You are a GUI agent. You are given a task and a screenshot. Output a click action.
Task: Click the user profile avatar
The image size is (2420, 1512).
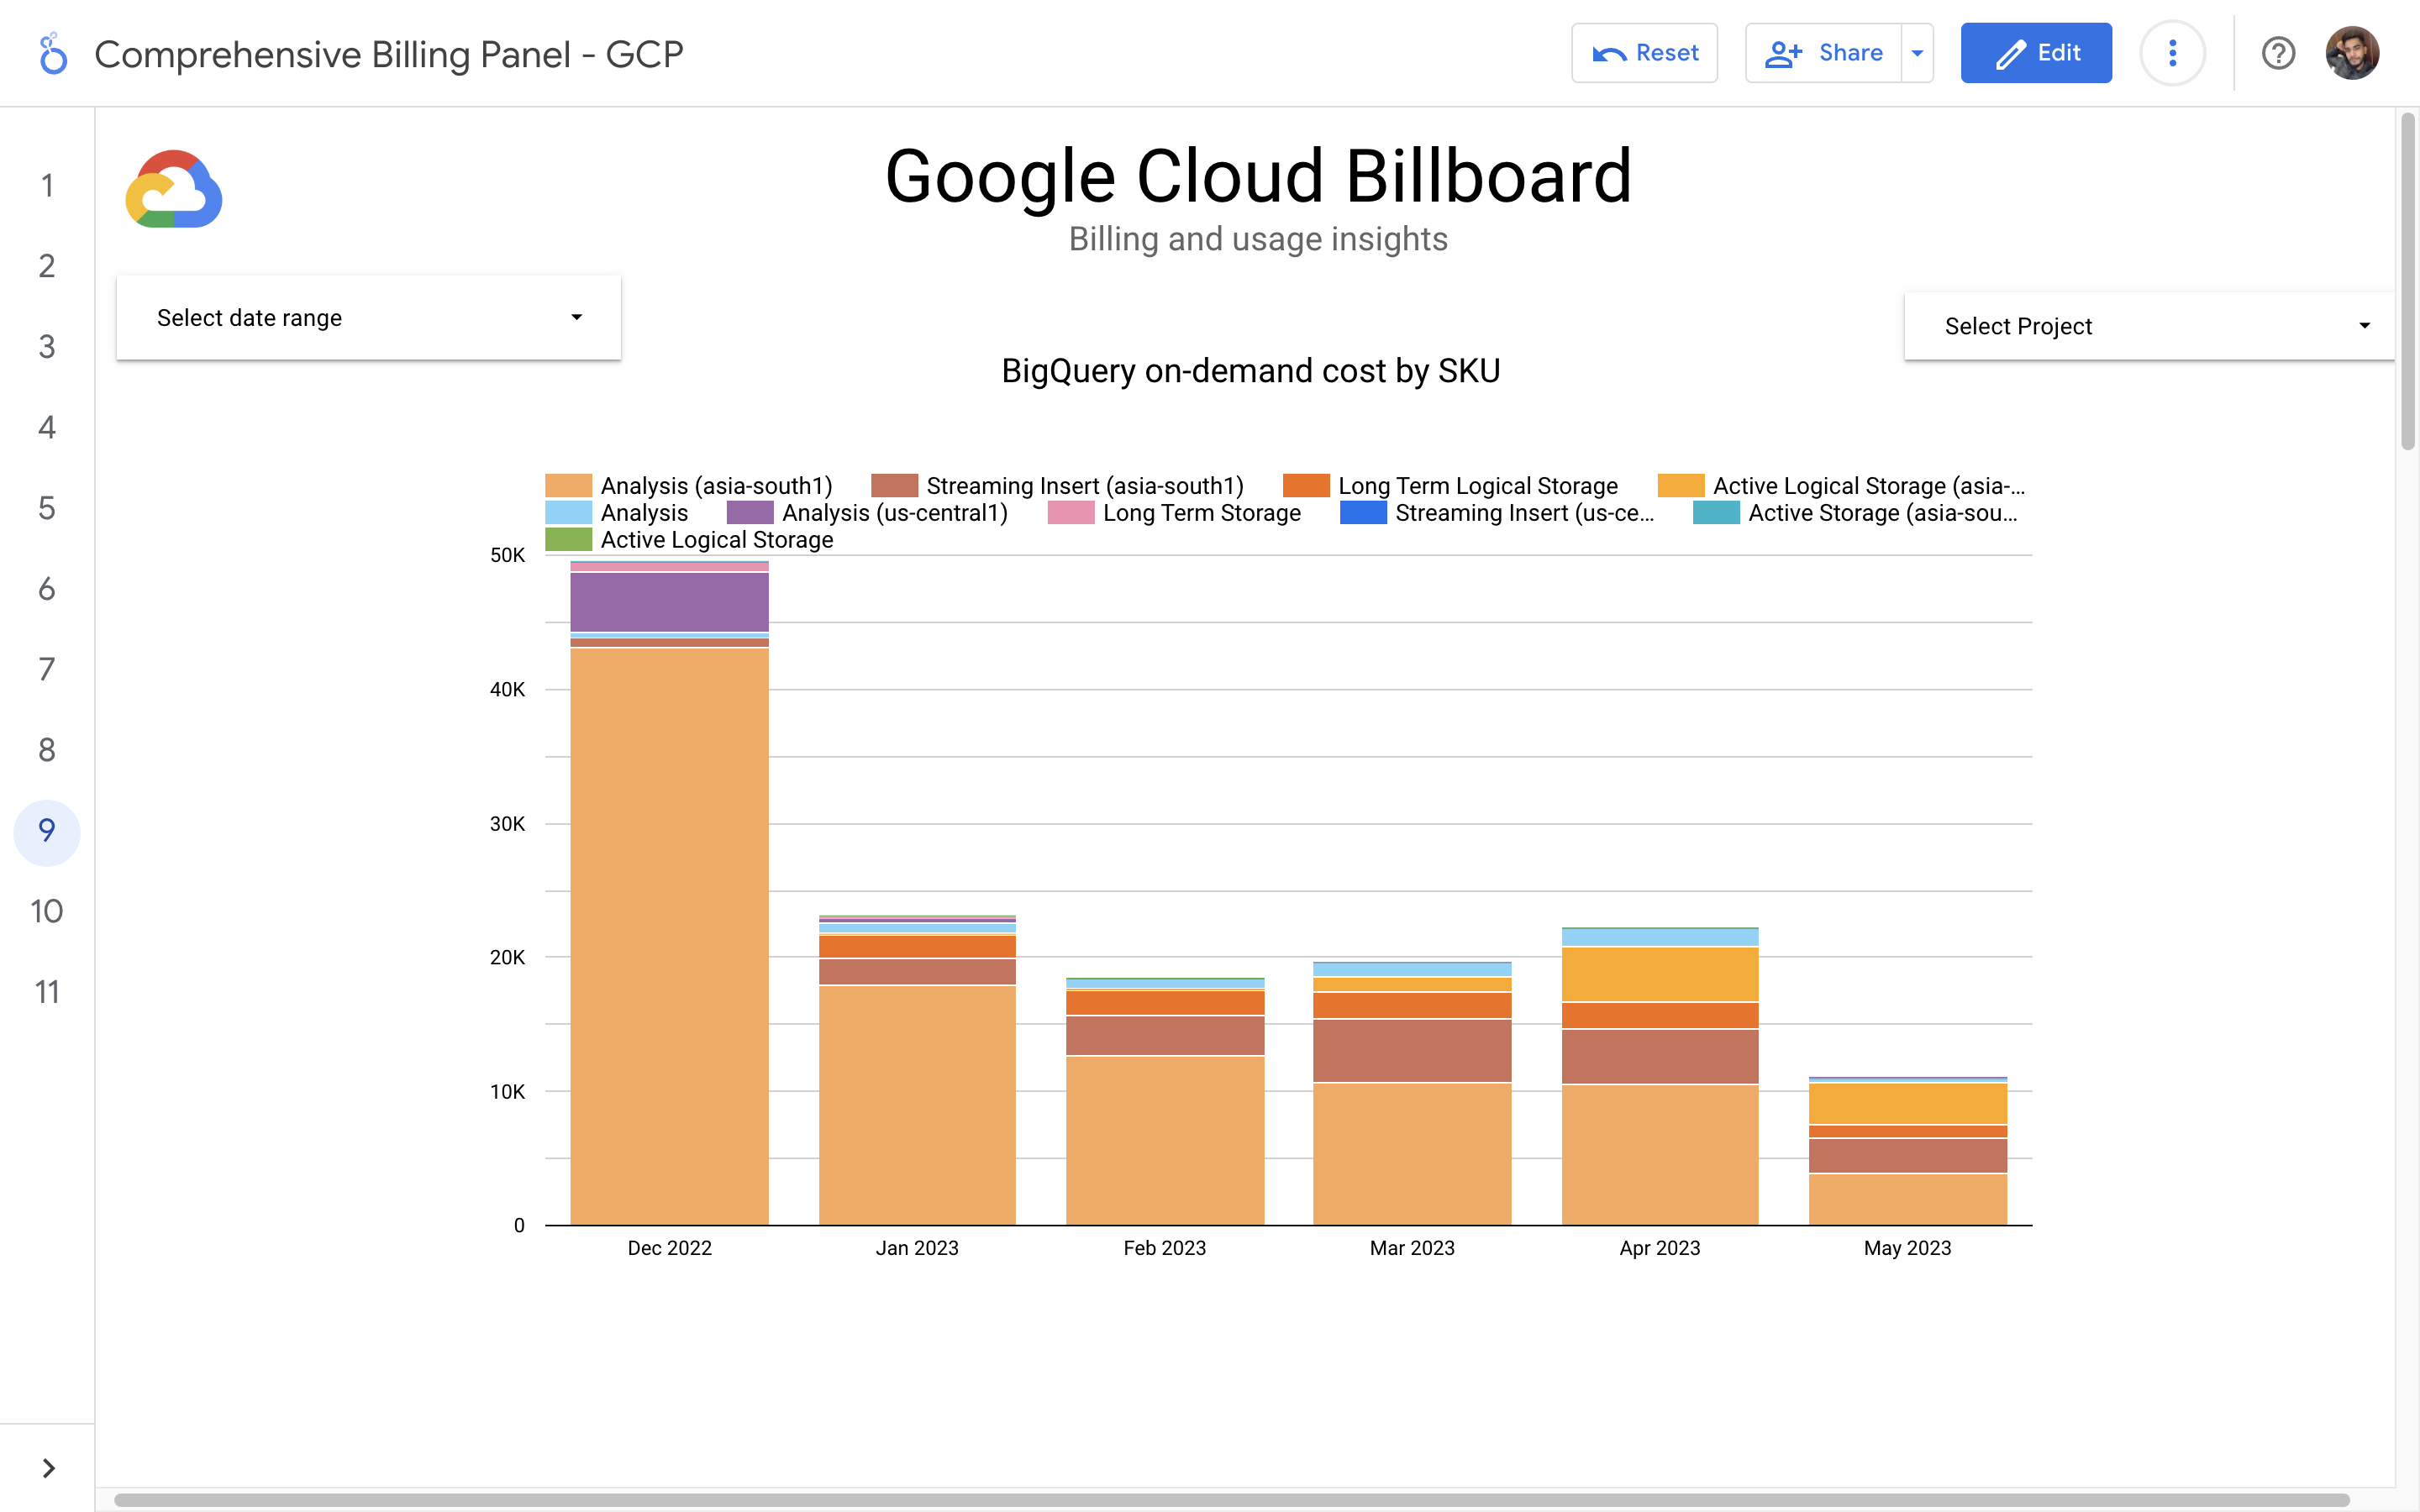[2351, 53]
